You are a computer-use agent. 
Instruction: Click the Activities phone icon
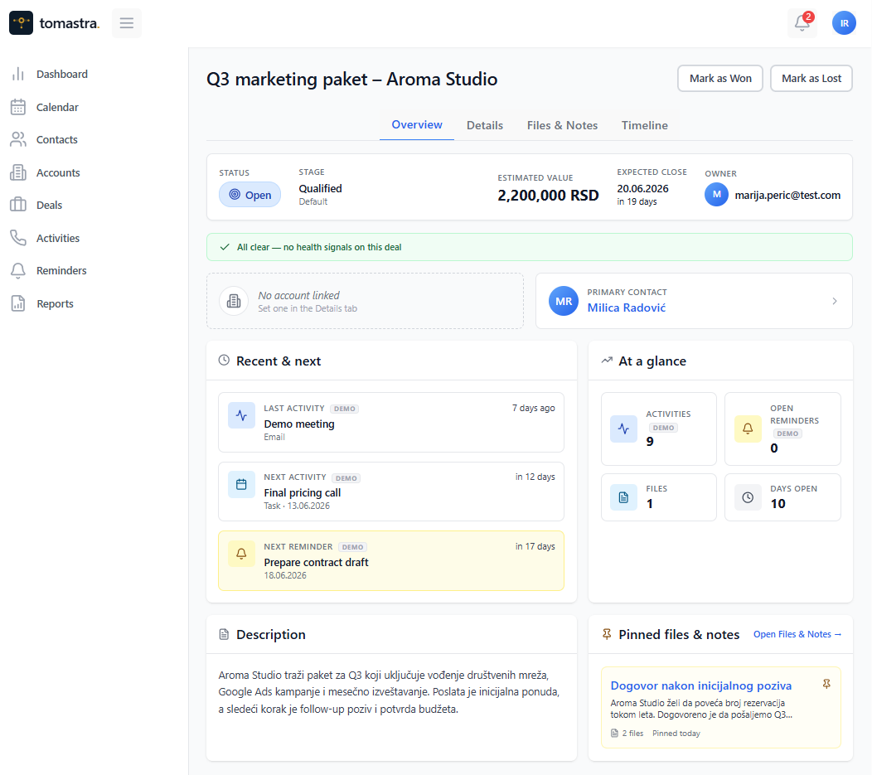pyautogui.click(x=18, y=238)
